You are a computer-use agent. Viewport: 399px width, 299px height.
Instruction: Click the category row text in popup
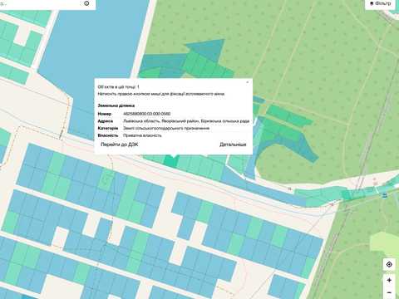pyautogui.click(x=166, y=128)
